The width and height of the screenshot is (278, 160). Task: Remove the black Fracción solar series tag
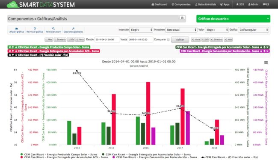10,55
